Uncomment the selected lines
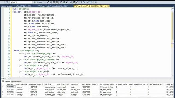 point(84,2)
